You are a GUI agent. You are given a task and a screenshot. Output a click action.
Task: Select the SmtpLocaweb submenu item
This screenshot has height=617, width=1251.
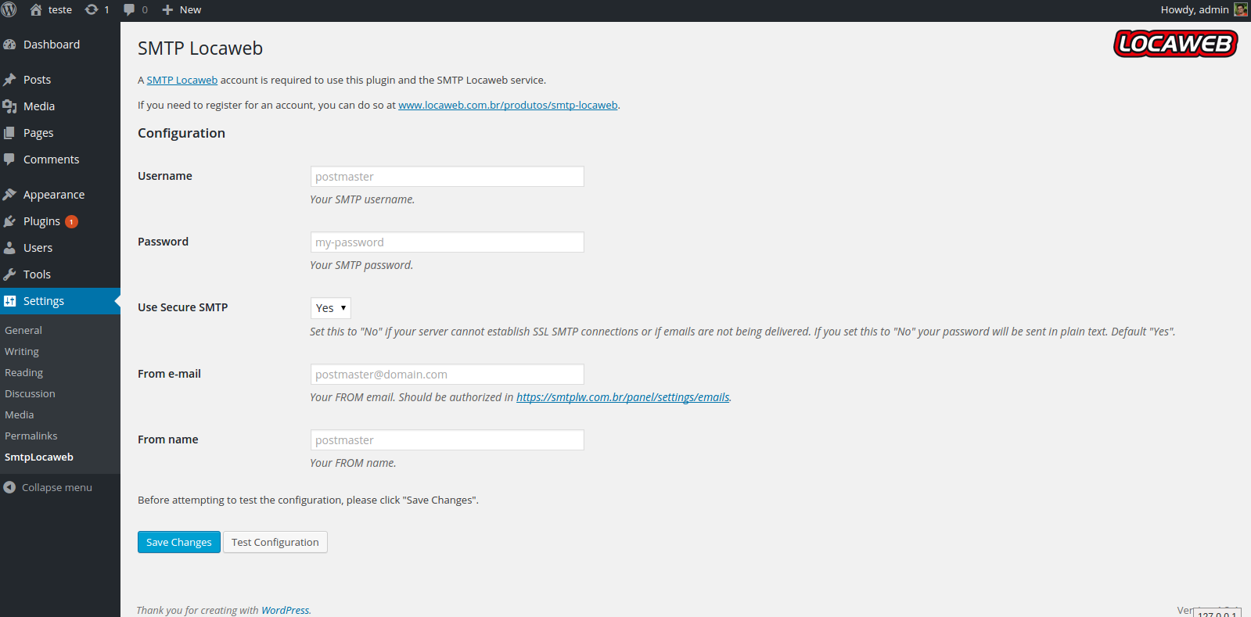(39, 457)
